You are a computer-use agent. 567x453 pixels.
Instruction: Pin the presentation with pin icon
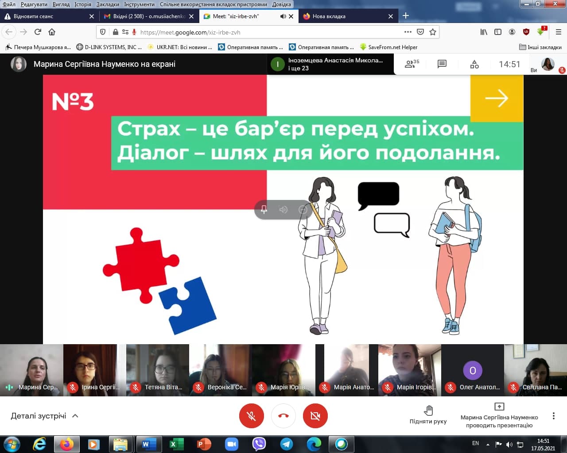[x=264, y=210]
